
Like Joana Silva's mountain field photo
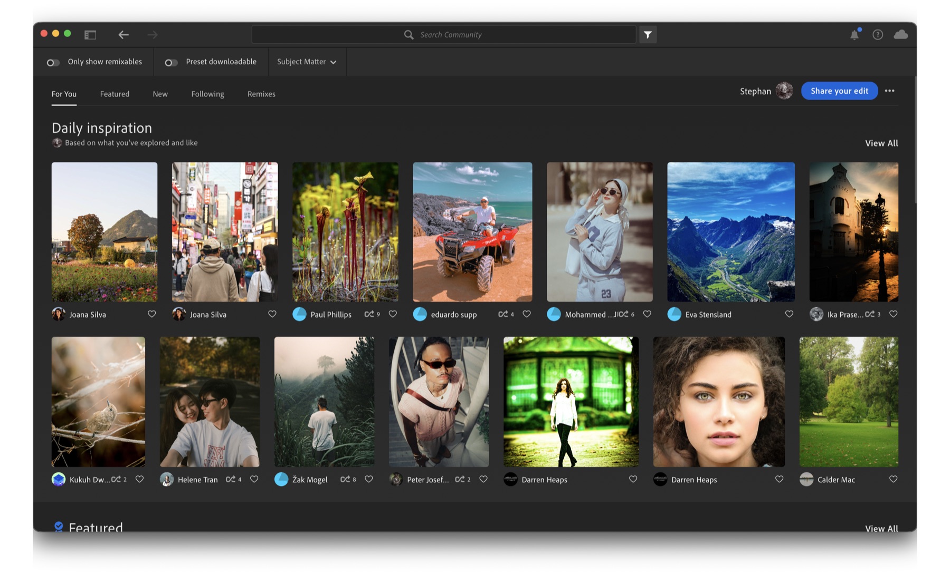(x=152, y=314)
